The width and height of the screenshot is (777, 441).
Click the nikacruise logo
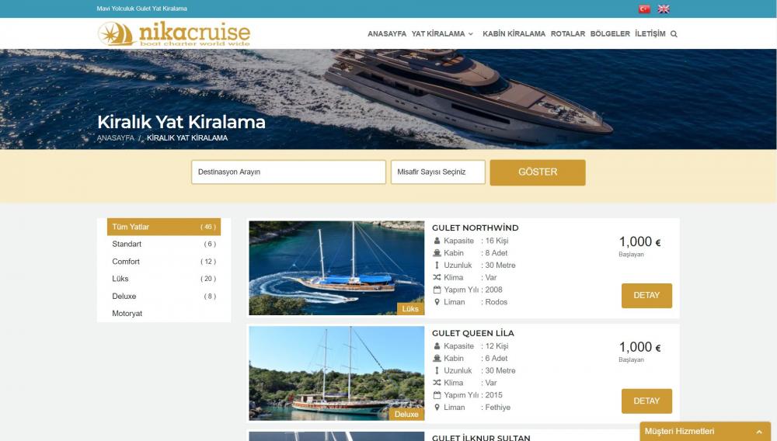point(174,33)
